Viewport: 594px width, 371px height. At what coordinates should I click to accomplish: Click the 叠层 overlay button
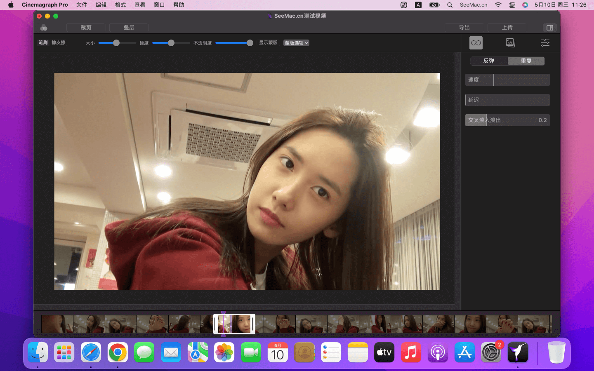[x=129, y=28]
